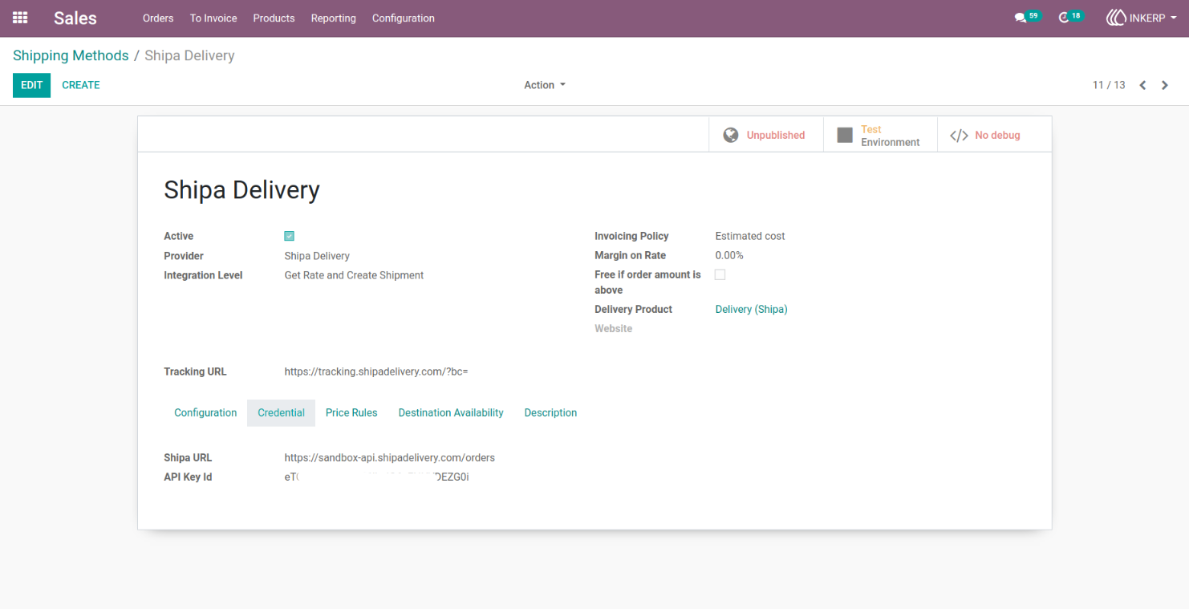Click the Shipa Delivery record title
This screenshot has height=609, width=1189.
(x=241, y=190)
